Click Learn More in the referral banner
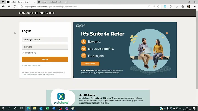 click(x=90, y=63)
